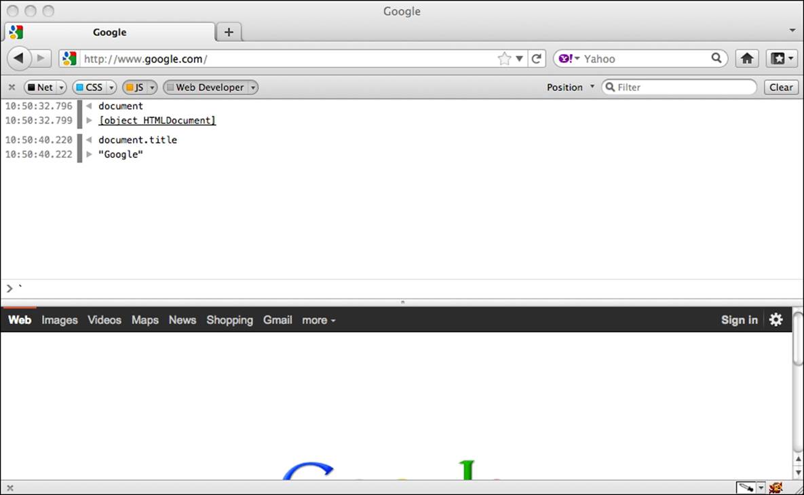This screenshot has height=495, width=804.
Task: Expand the [object HTMLDocument] output arrow
Action: tap(89, 121)
